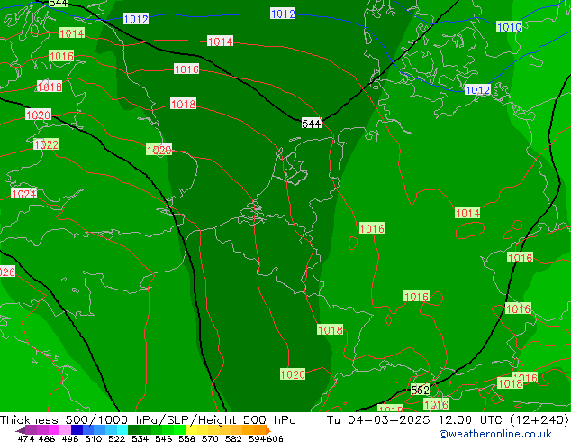Click the red 1024 pressure label

pos(24,194)
